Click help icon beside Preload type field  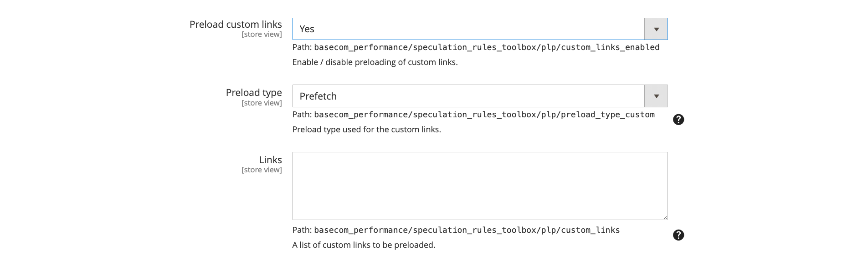pyautogui.click(x=678, y=120)
